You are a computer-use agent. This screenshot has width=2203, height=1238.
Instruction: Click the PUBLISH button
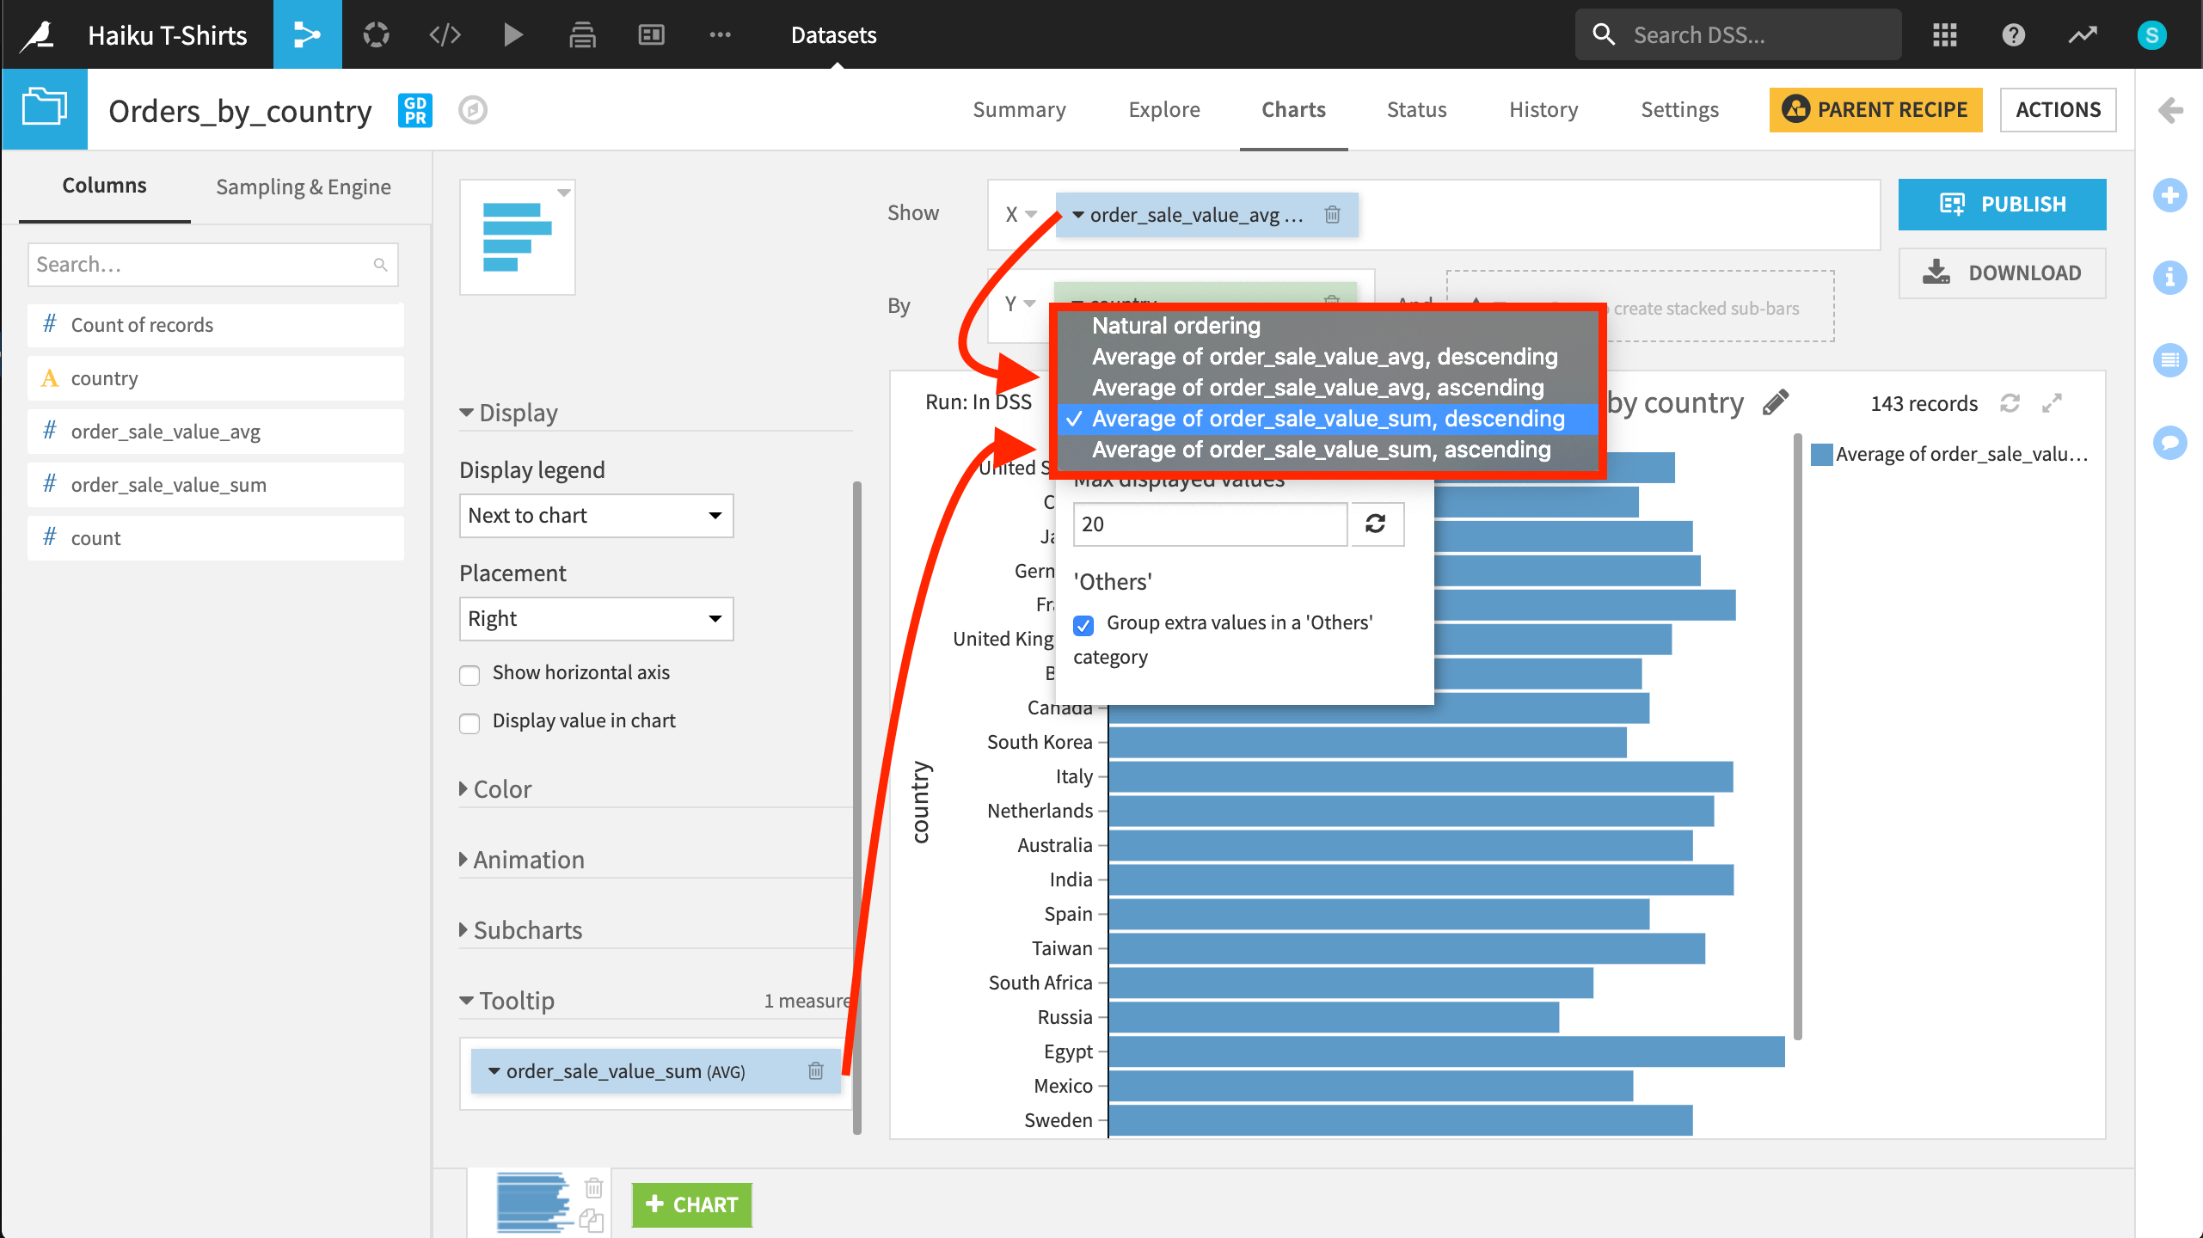[2002, 205]
